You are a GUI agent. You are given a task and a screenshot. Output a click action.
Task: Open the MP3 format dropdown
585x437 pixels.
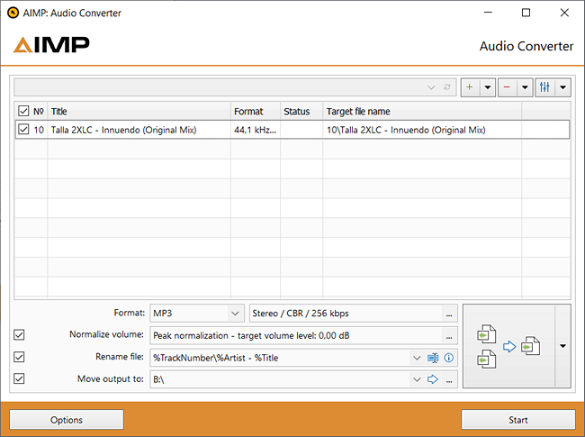pos(235,313)
